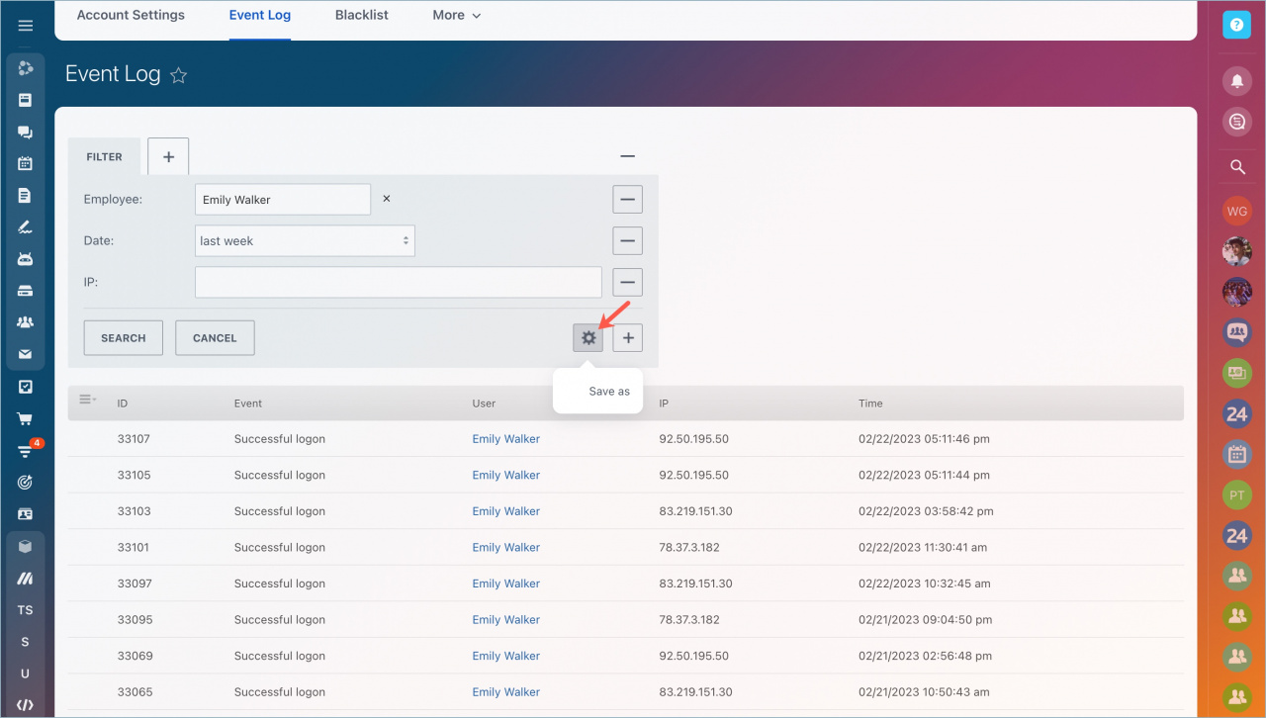Viewport: 1266px width, 718px height.
Task: Collapse the filter panel with minus
Action: click(x=627, y=156)
